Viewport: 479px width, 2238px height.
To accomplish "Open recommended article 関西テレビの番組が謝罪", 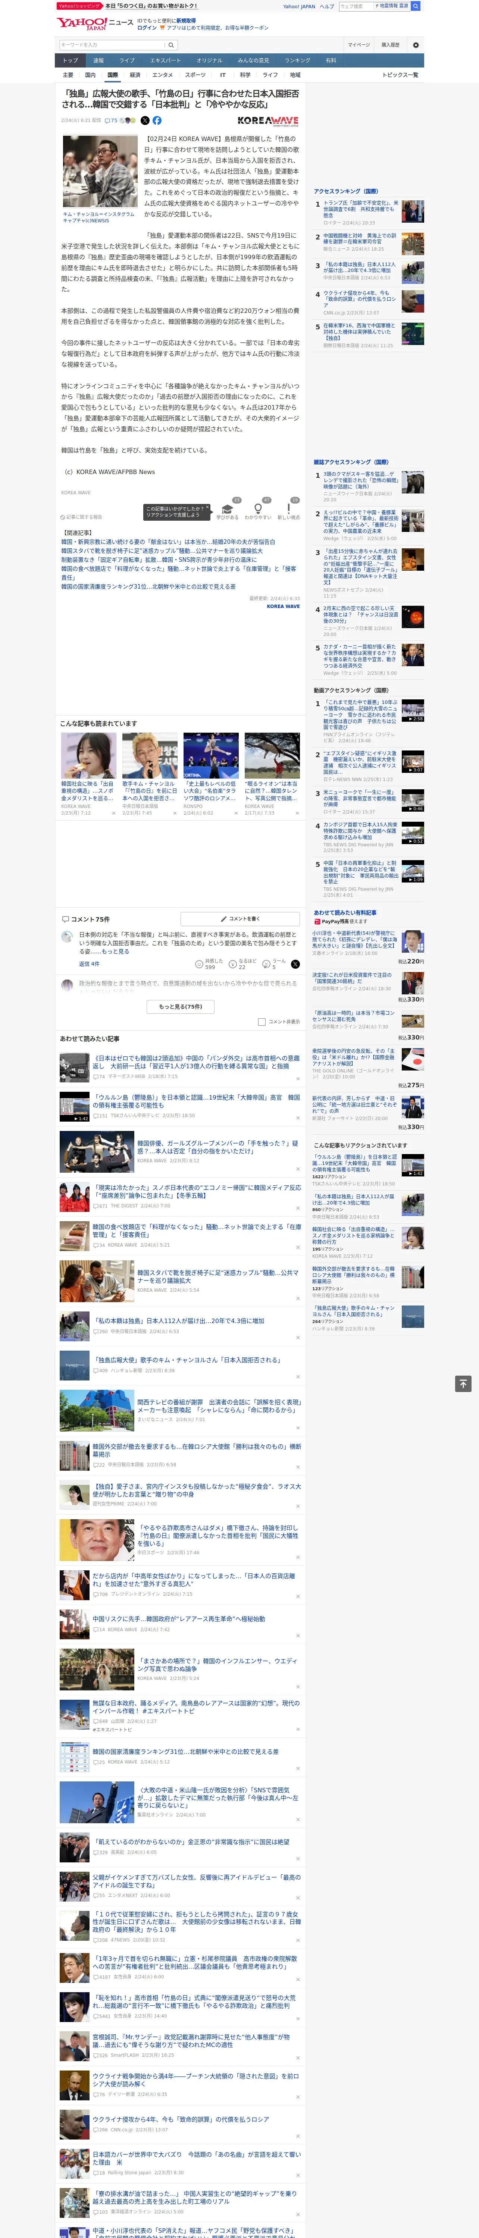I will tap(219, 1406).
